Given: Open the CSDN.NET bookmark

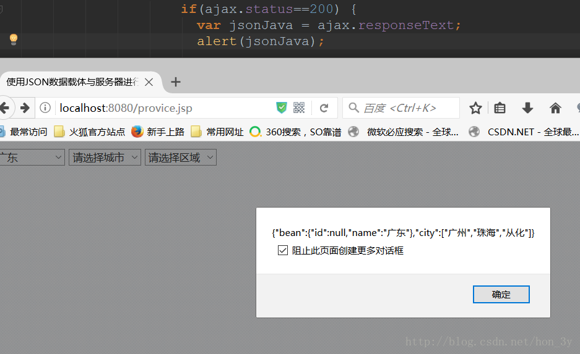Looking at the screenshot, I should tap(526, 132).
